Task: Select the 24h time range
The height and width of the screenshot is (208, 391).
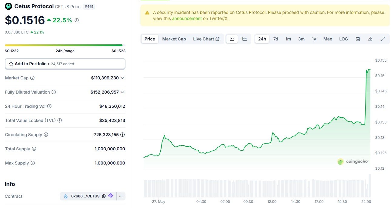Action: [x=262, y=39]
